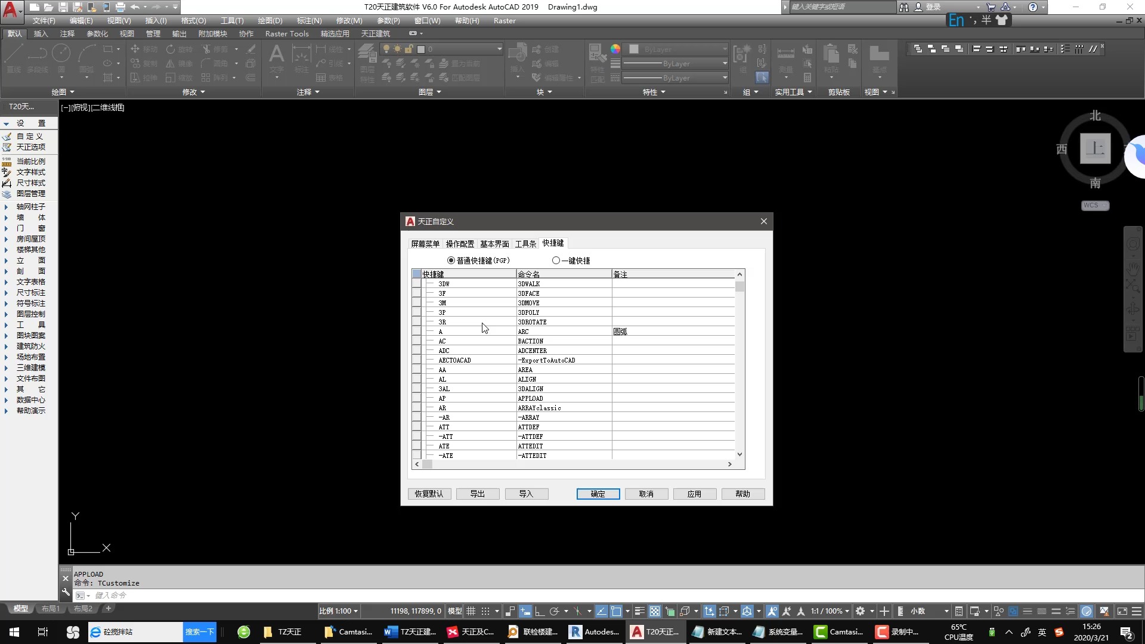Click the help question mark icon in title bar
This screenshot has width=1145, height=644.
(1033, 7)
